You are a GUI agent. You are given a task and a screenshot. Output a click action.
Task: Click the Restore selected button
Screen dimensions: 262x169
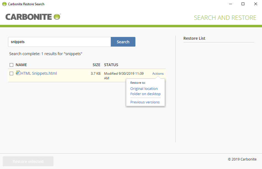pos(28,161)
